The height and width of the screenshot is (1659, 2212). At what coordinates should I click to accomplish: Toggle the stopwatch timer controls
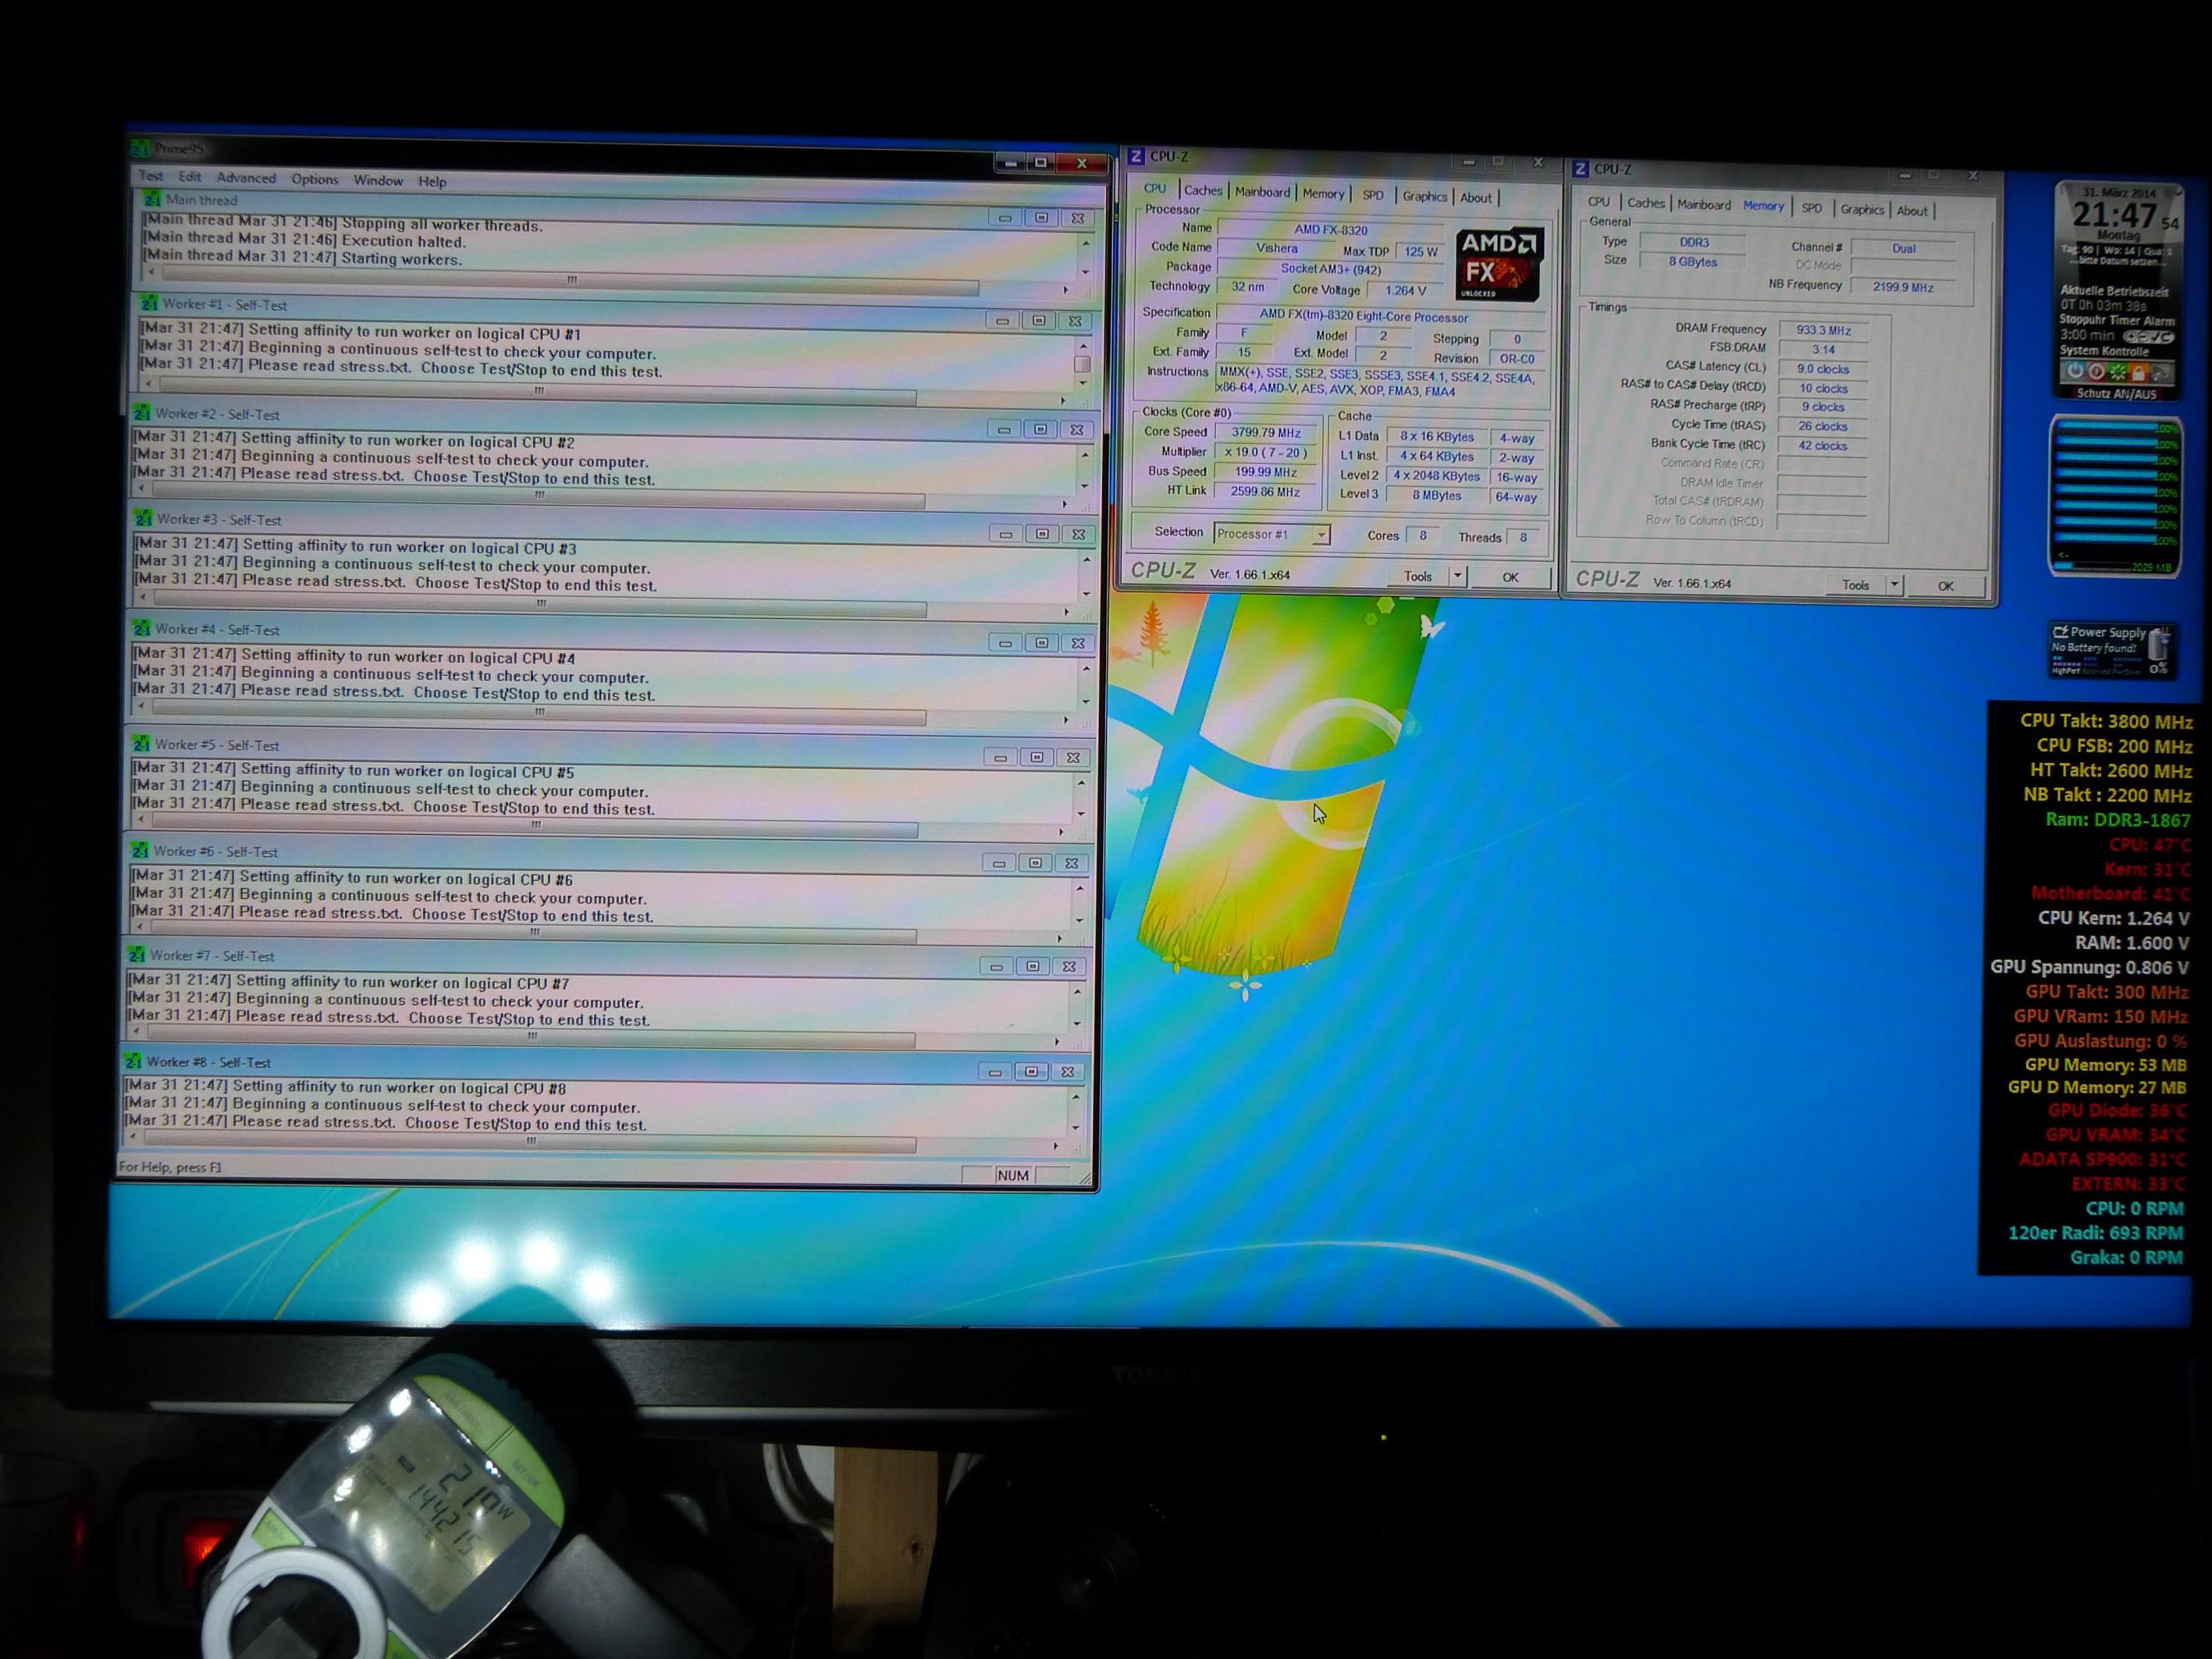[2149, 338]
